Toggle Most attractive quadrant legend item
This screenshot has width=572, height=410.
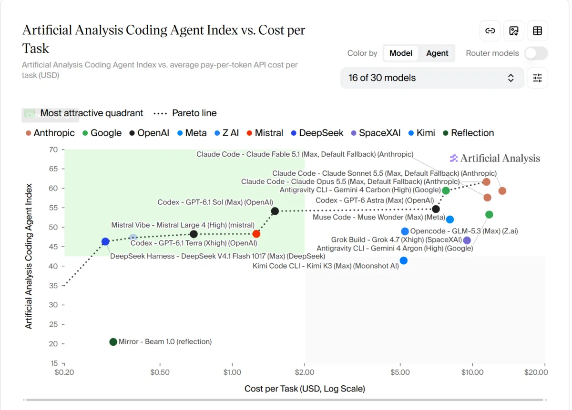[84, 113]
